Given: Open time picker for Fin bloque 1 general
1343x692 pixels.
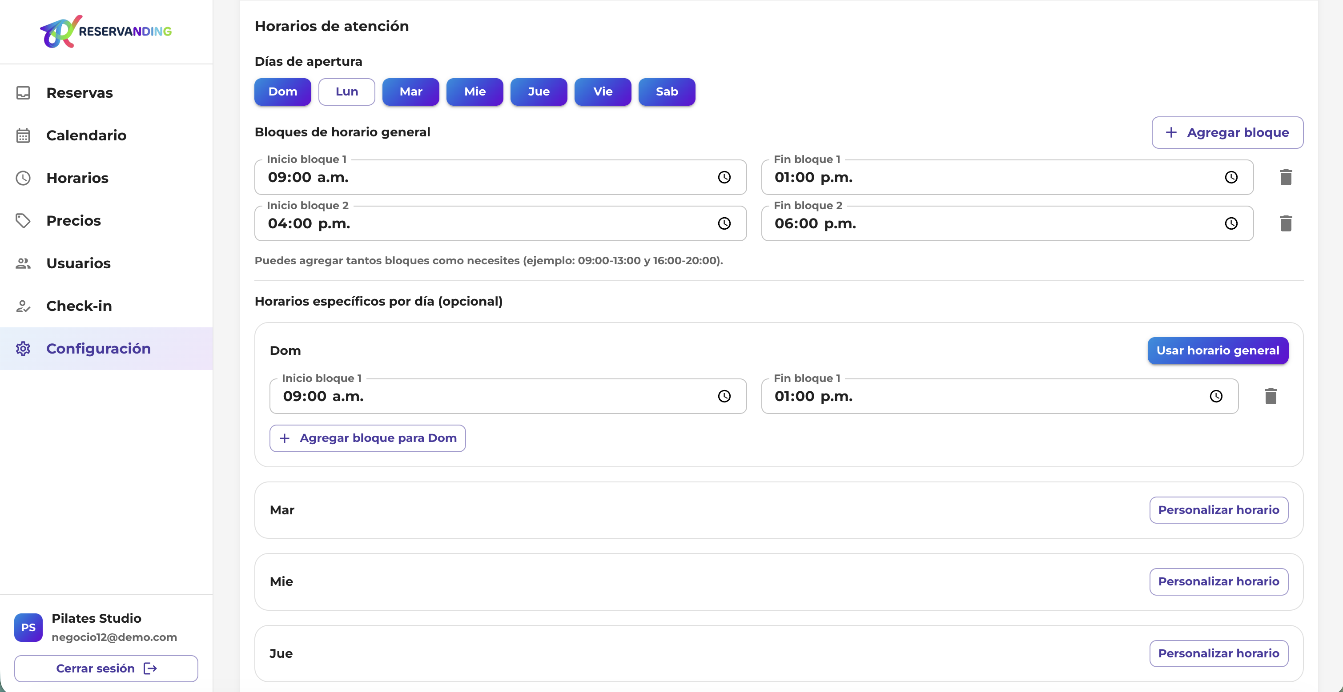Looking at the screenshot, I should pyautogui.click(x=1231, y=178).
